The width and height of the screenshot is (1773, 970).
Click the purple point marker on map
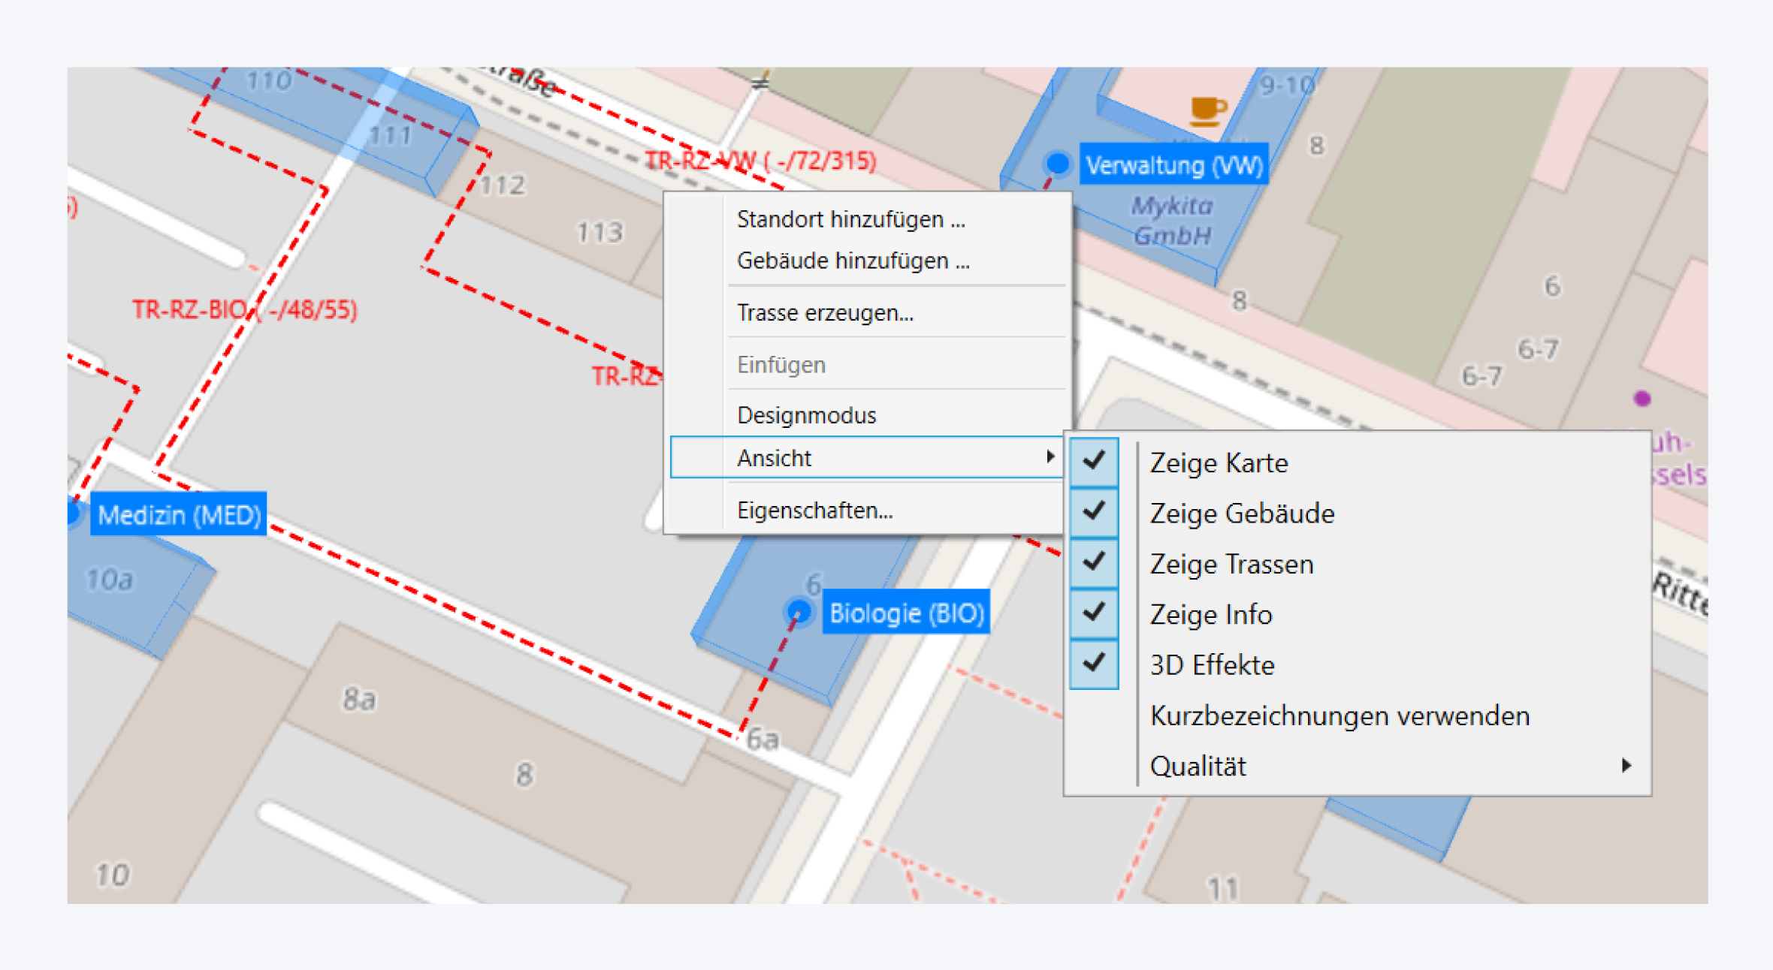1642,399
